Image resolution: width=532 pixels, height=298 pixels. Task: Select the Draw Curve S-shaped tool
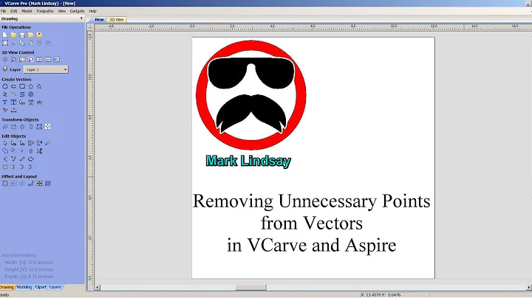22,94
